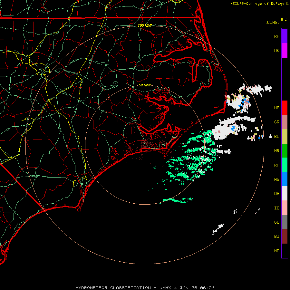Click the RA legend label

276,165
